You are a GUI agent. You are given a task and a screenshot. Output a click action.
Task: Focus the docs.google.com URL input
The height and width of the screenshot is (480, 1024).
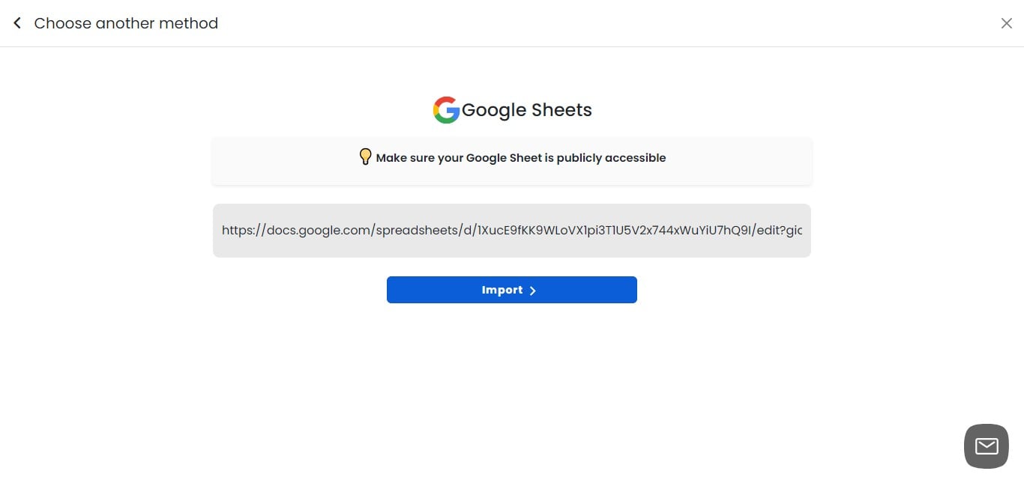tap(512, 230)
